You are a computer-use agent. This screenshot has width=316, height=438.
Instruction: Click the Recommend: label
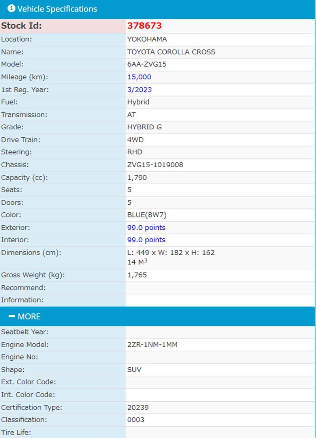coord(23,288)
